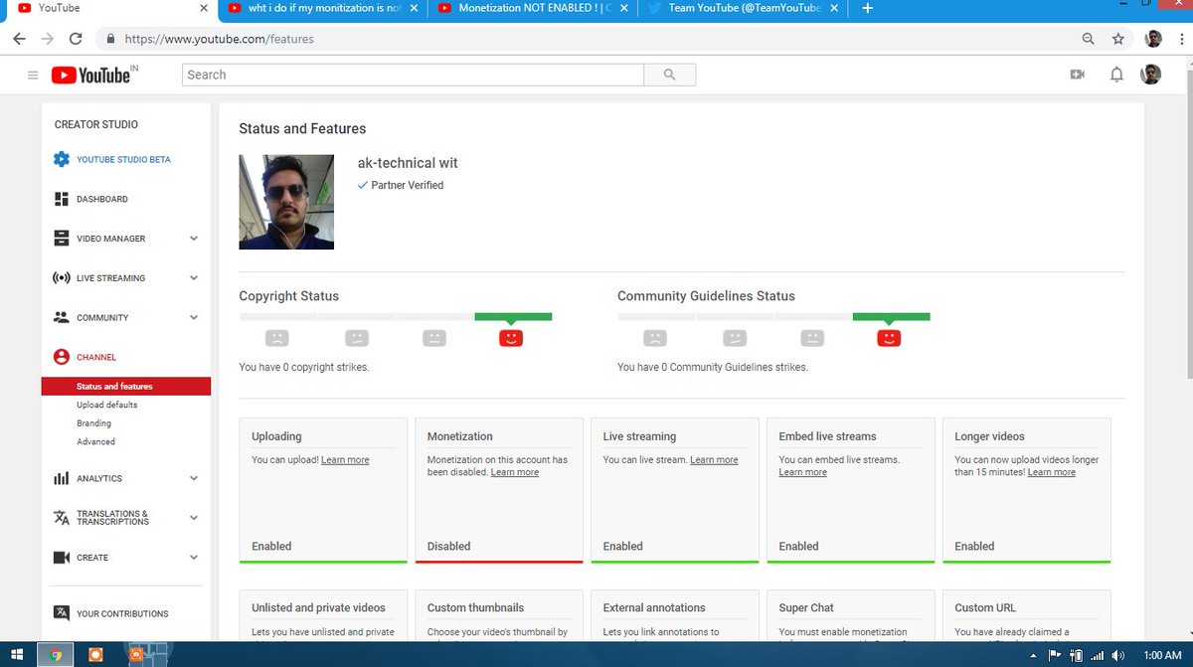Click the taskbar clock showing 1:00 AM
The width and height of the screenshot is (1193, 667).
point(1162,655)
